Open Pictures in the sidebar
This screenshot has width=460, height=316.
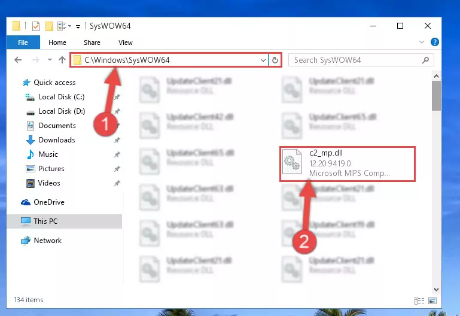(51, 169)
